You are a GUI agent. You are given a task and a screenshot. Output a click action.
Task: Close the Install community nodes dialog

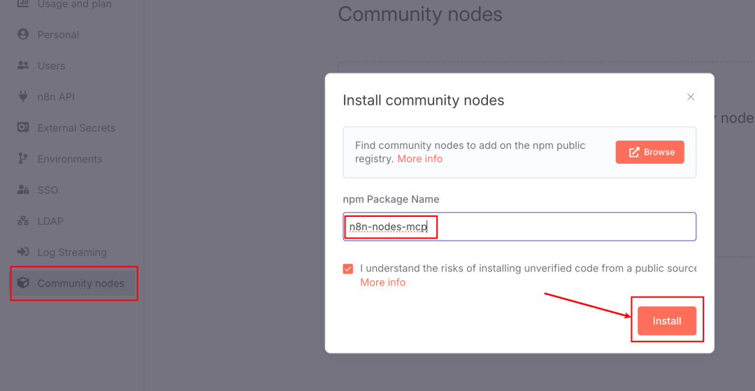[691, 97]
